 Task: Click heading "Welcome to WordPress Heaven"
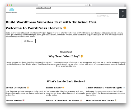point(34,28)
